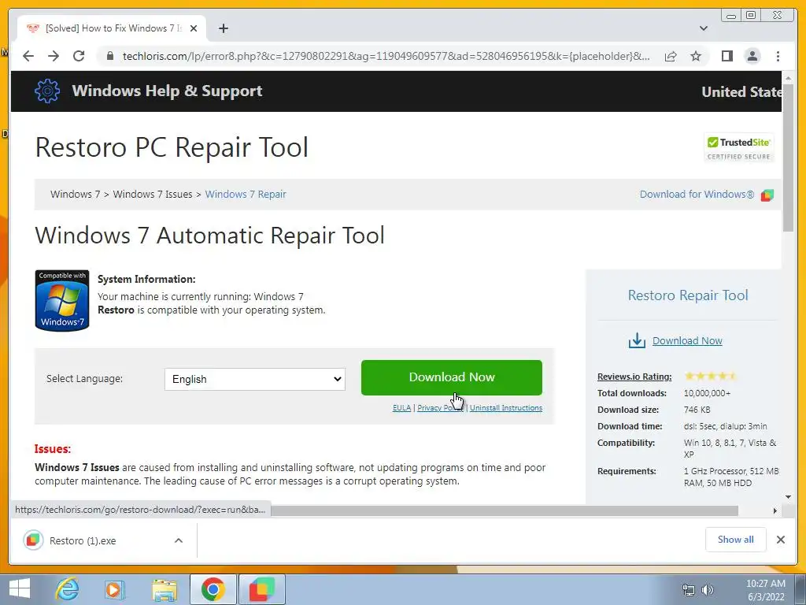
Task: Click the red Issues: heading
Action: pyautogui.click(x=53, y=448)
